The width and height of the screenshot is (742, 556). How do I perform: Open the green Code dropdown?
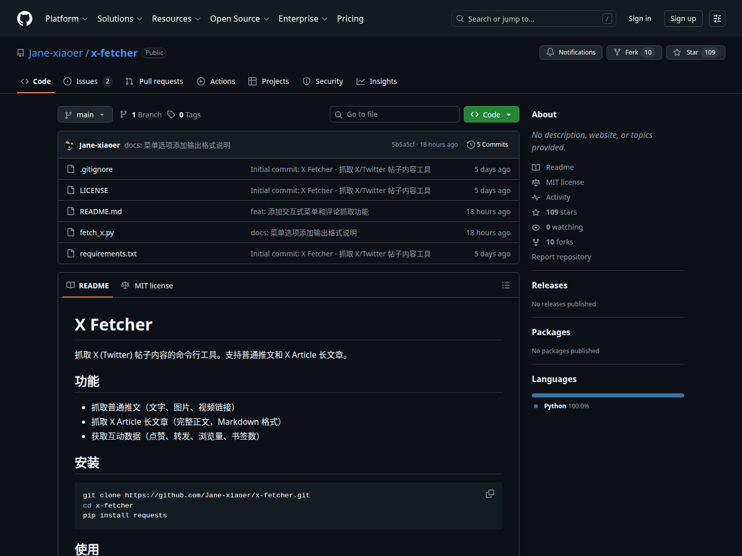(x=491, y=114)
